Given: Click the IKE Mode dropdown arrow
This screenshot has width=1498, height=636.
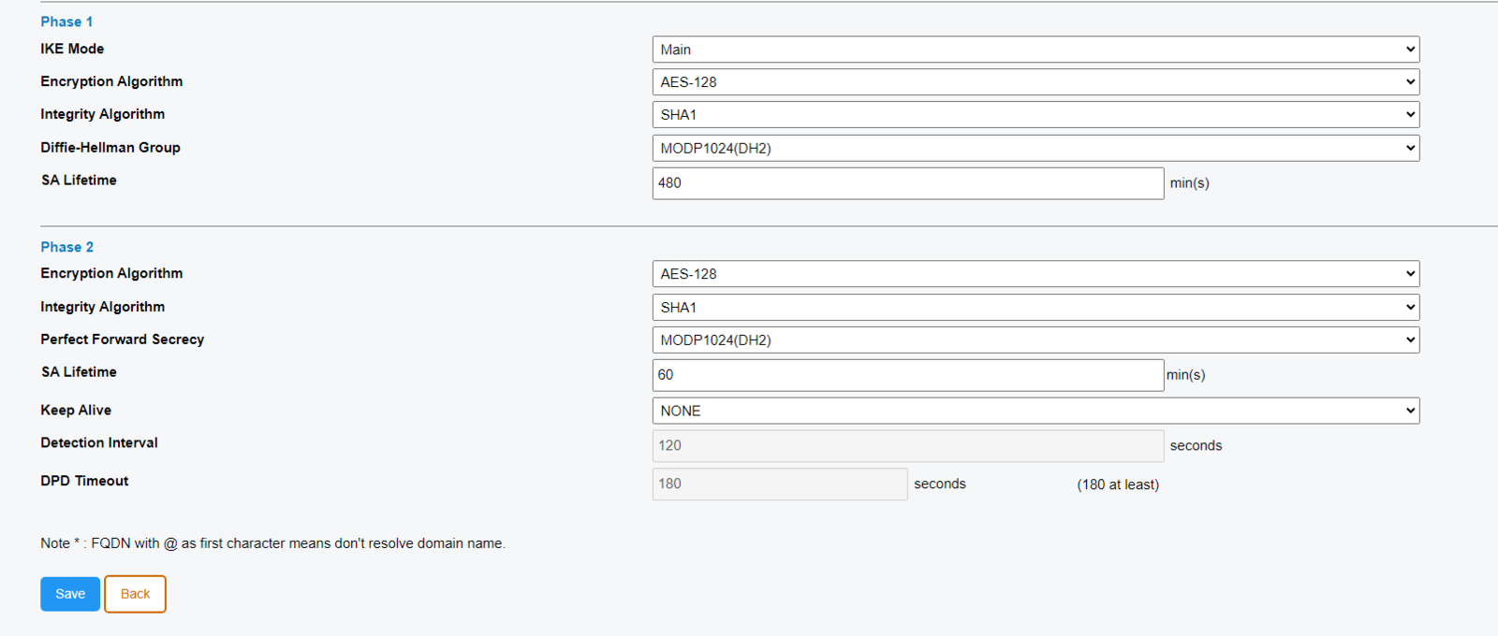Looking at the screenshot, I should (x=1410, y=50).
